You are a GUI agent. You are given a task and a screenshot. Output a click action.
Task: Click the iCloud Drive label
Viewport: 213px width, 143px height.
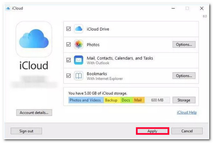[x=98, y=29]
